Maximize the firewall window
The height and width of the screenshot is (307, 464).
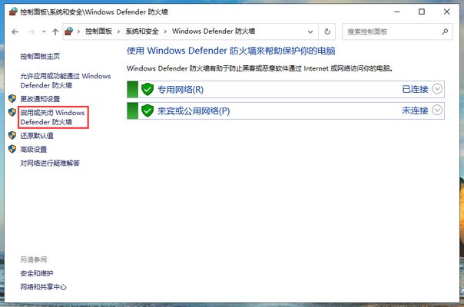tap(422, 12)
